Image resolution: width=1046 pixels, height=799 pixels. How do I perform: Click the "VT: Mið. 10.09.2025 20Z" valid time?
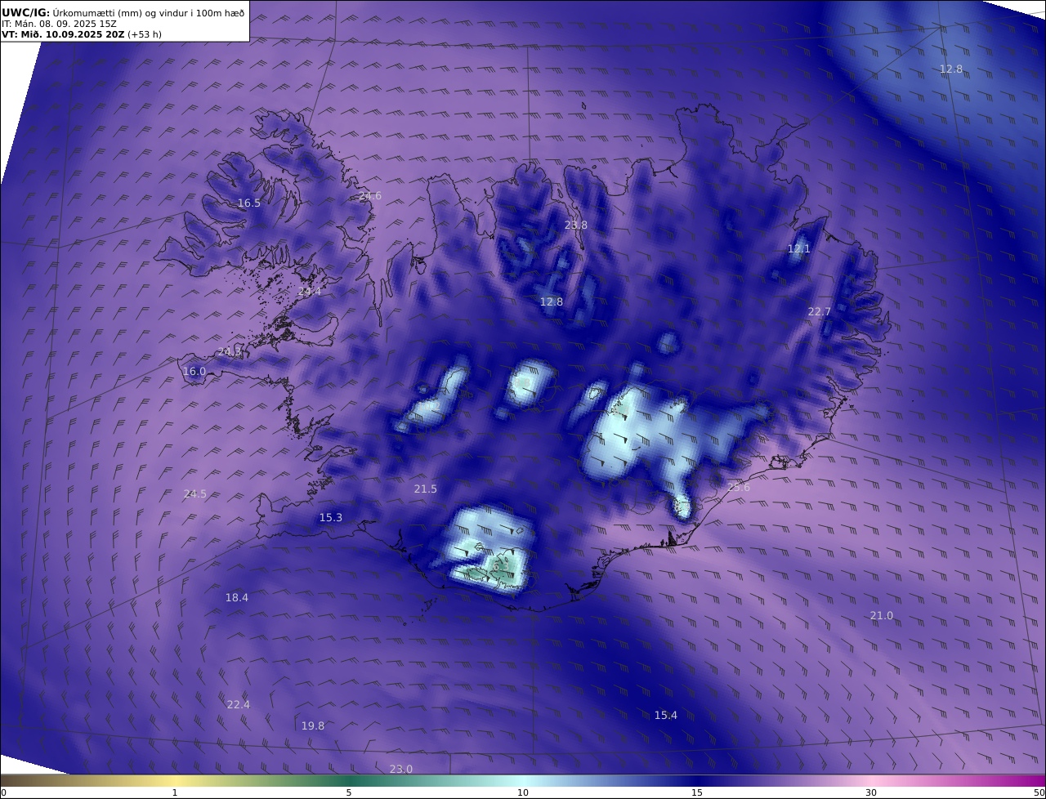(63, 34)
